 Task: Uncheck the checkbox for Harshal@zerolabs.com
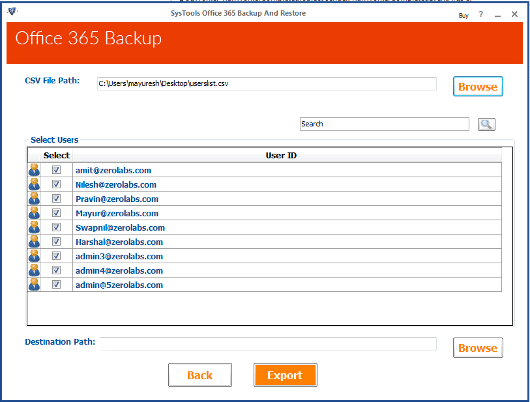(x=57, y=242)
